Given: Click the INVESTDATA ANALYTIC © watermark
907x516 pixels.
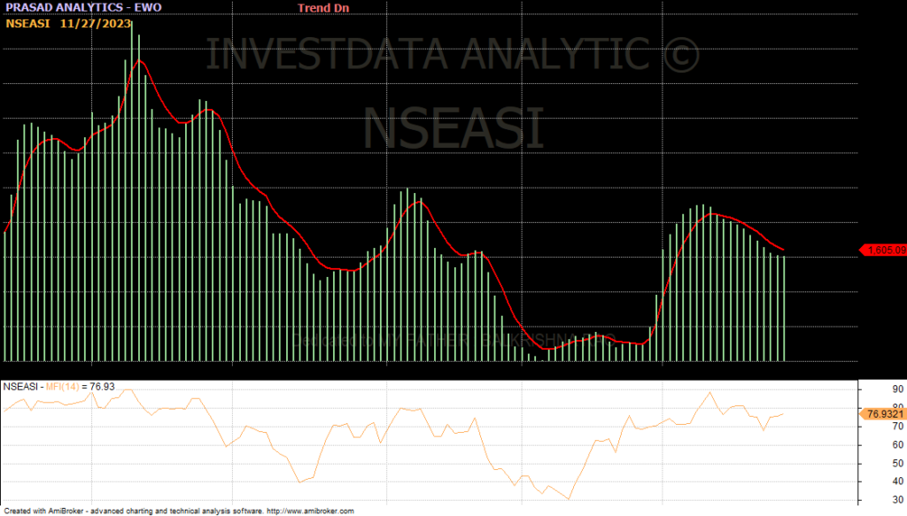Looking at the screenshot, I should pyautogui.click(x=453, y=55).
